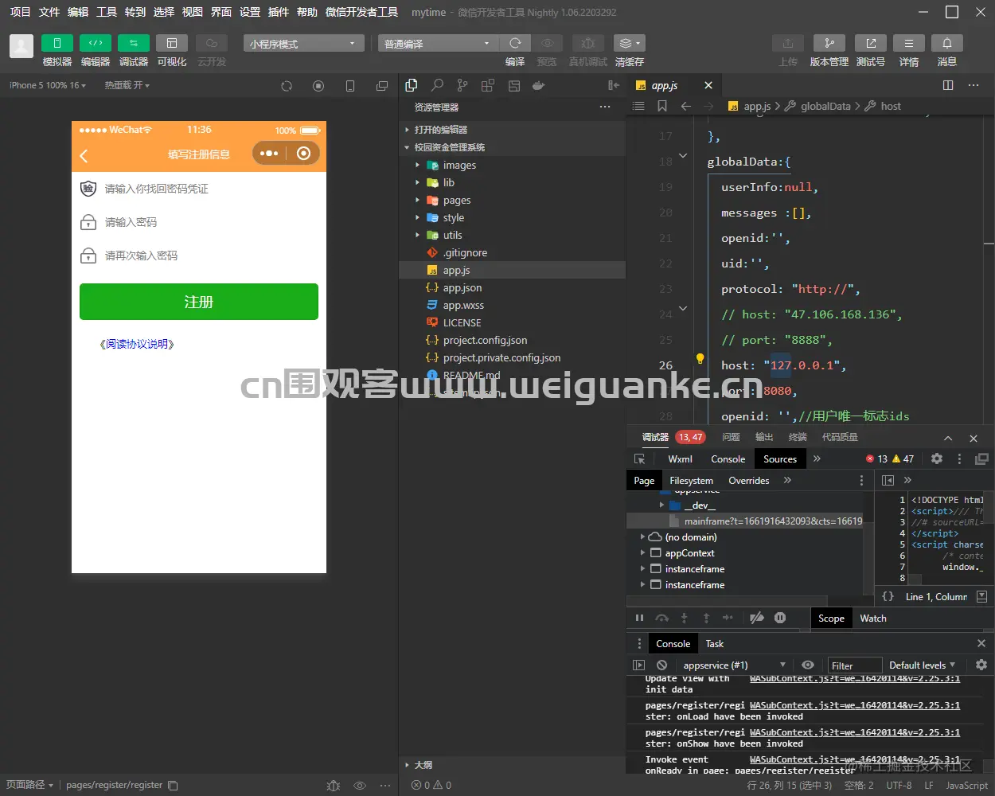Toggle the simulator panel button
The image size is (995, 796).
click(57, 43)
